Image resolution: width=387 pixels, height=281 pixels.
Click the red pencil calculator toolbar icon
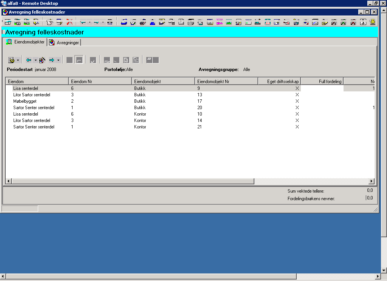tap(143, 22)
